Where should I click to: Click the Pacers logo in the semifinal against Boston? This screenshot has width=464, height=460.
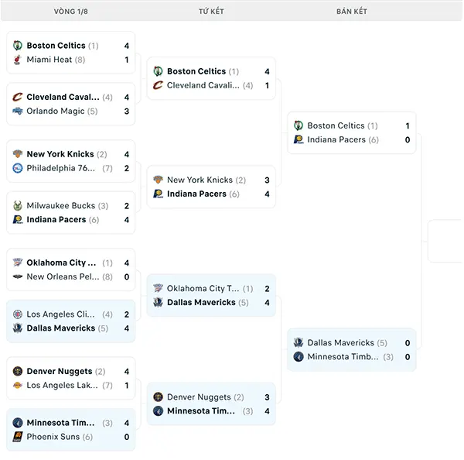point(299,139)
